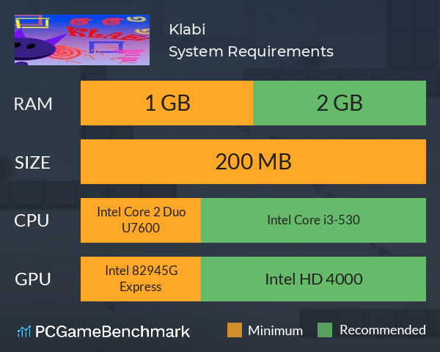Viewport: 440px width, 352px height.
Task: Select the orange Minimum legend swatch
Action: coord(235,330)
